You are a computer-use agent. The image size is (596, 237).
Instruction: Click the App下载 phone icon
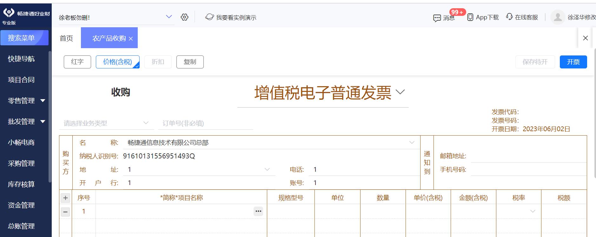click(x=470, y=17)
